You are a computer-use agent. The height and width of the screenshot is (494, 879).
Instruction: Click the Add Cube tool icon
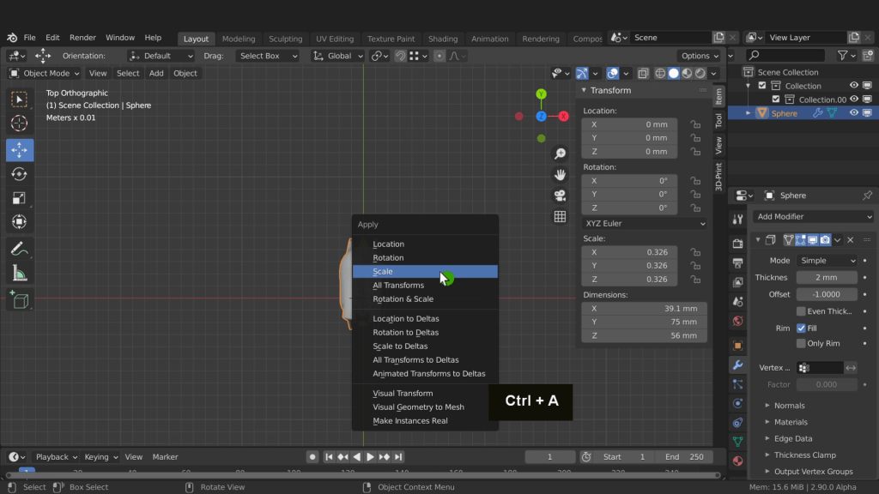(x=20, y=300)
